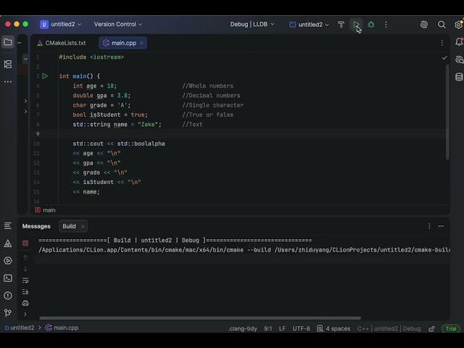Click 9:1 line column indicator
Image resolution: width=464 pixels, height=348 pixels.
[x=268, y=328]
